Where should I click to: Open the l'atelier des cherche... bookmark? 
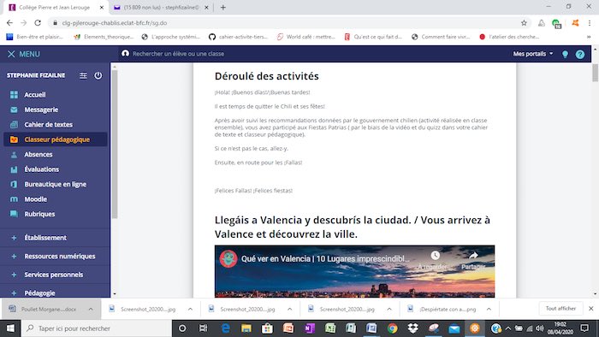pos(509,37)
